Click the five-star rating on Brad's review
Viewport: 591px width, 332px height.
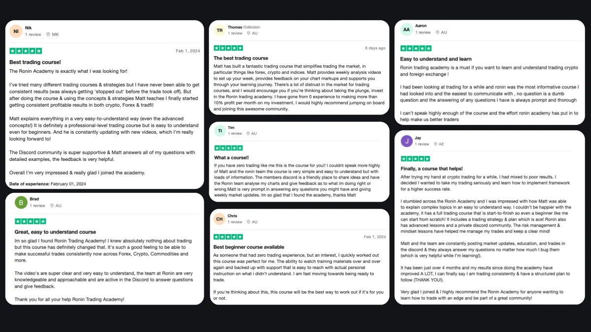pyautogui.click(x=31, y=221)
